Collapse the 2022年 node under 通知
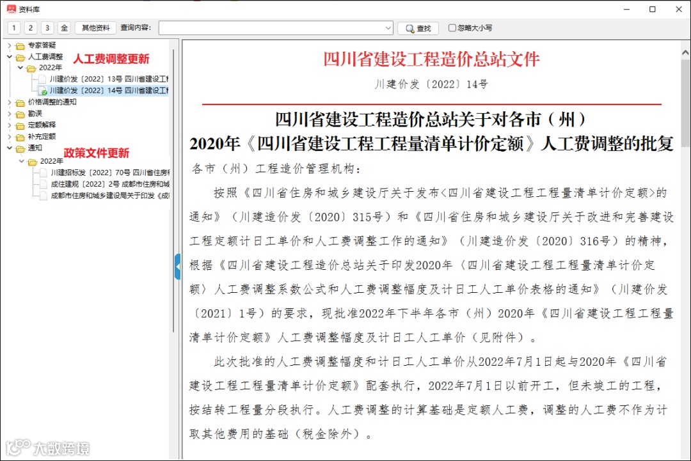This screenshot has height=461, width=691. [x=21, y=161]
